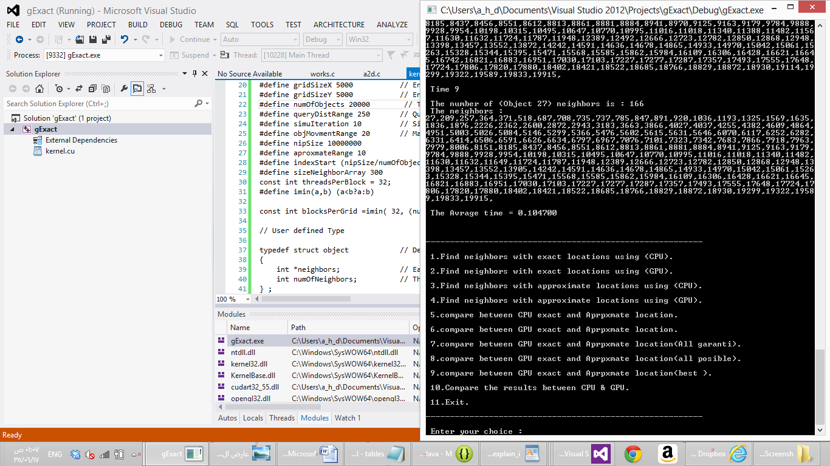This screenshot has height=466, width=830.
Task: Click the Path column header in Modules
Action: [x=349, y=328]
